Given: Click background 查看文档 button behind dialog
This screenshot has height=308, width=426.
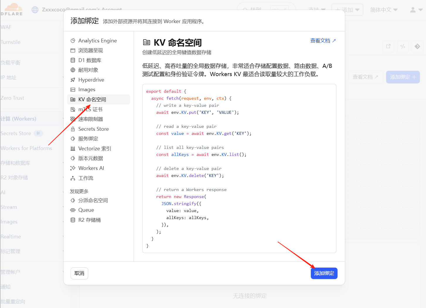Looking at the screenshot, I should [366, 77].
